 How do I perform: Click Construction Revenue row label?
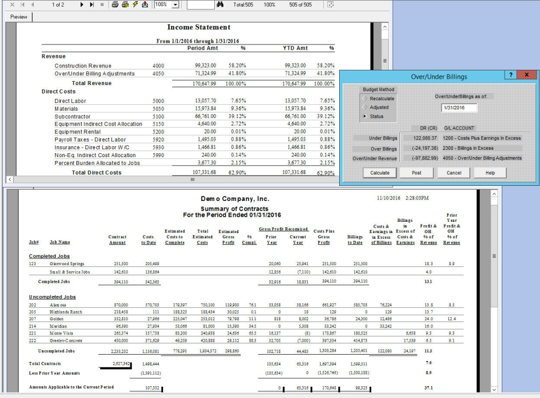point(83,66)
